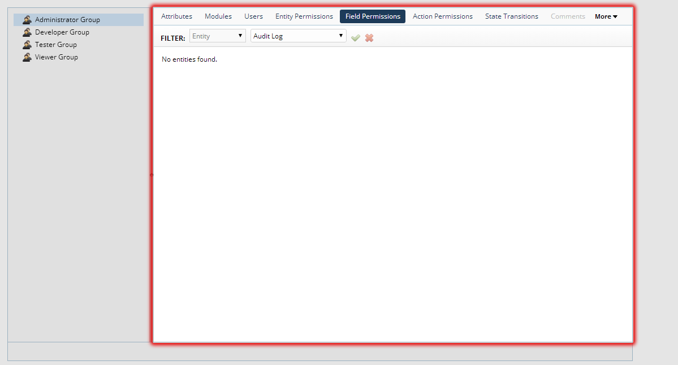
Task: Open the Entity Permissions tab
Action: 304,16
